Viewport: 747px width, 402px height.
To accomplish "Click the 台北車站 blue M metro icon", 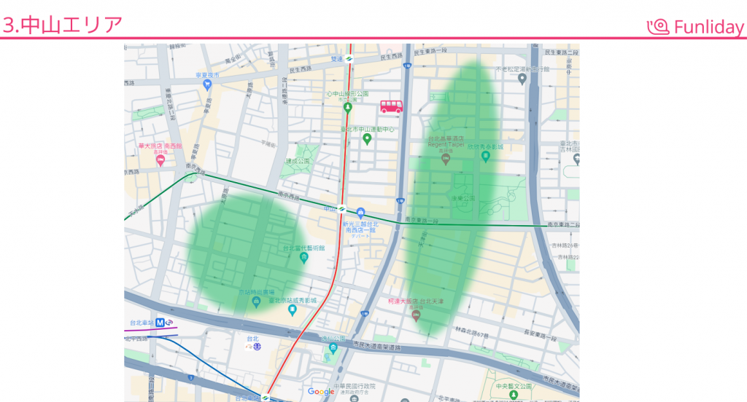I will [160, 323].
